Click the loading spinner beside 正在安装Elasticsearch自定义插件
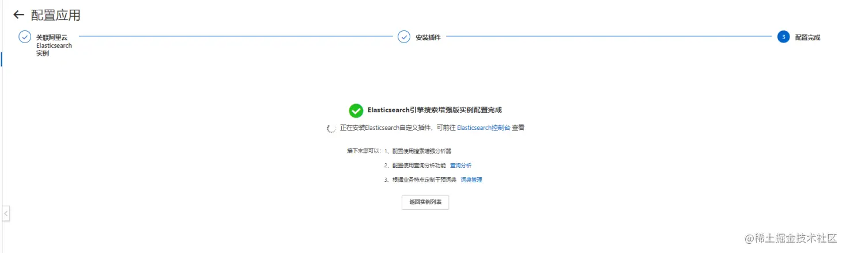This screenshot has width=846, height=253. [331, 129]
